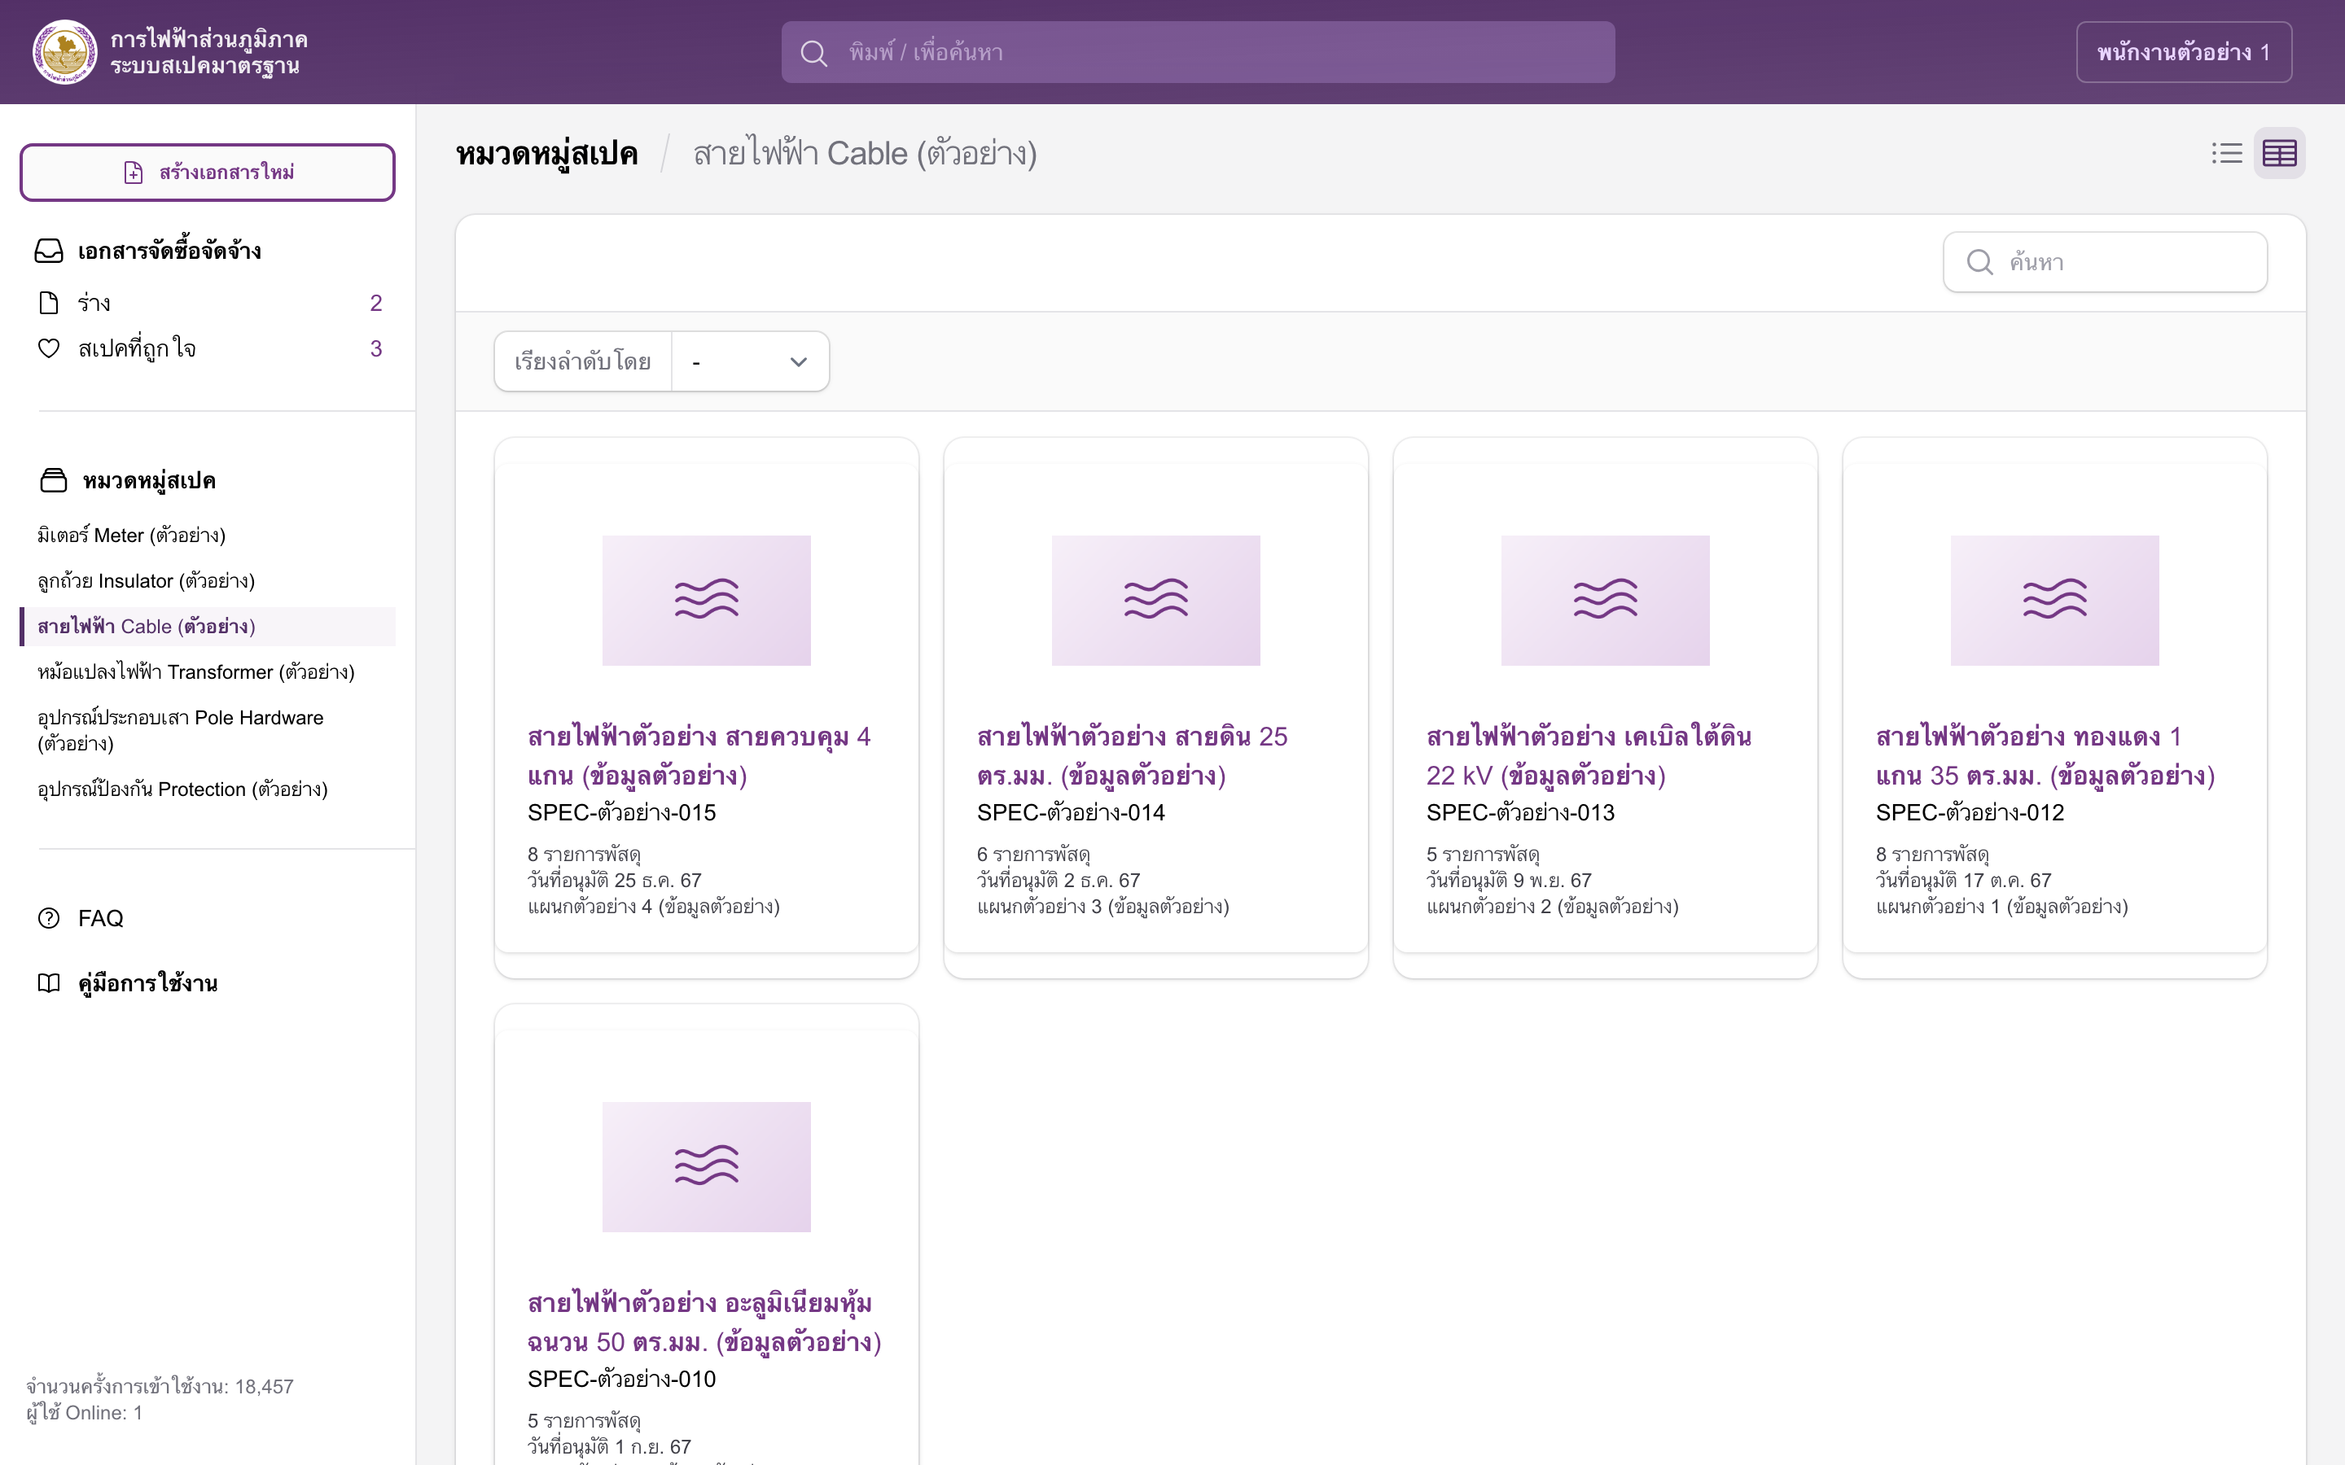The width and height of the screenshot is (2345, 1465).
Task: Click the magnifier icon in top search bar
Action: point(814,52)
